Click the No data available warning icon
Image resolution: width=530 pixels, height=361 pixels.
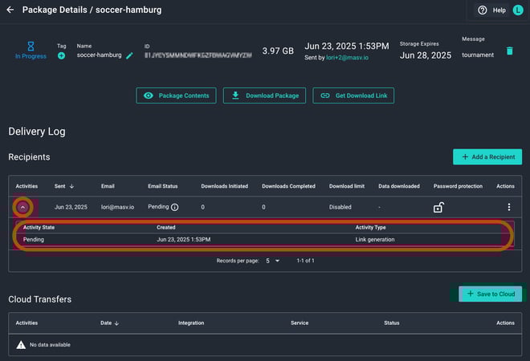[x=21, y=345]
